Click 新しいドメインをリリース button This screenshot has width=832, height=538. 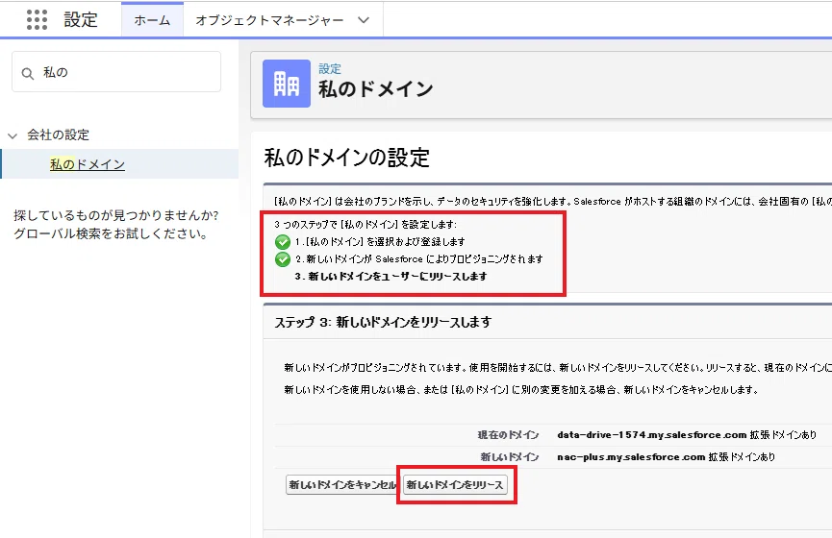coord(455,485)
